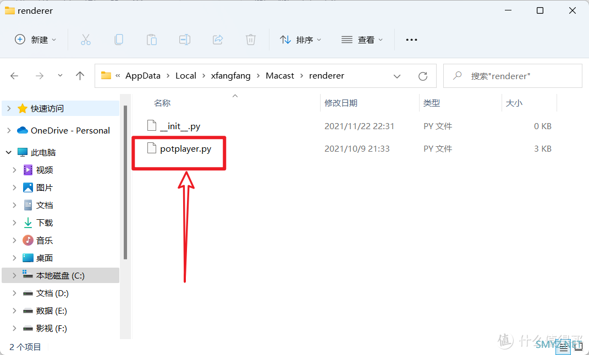Open 图片 Pictures in sidebar
589x355 pixels.
(45, 187)
